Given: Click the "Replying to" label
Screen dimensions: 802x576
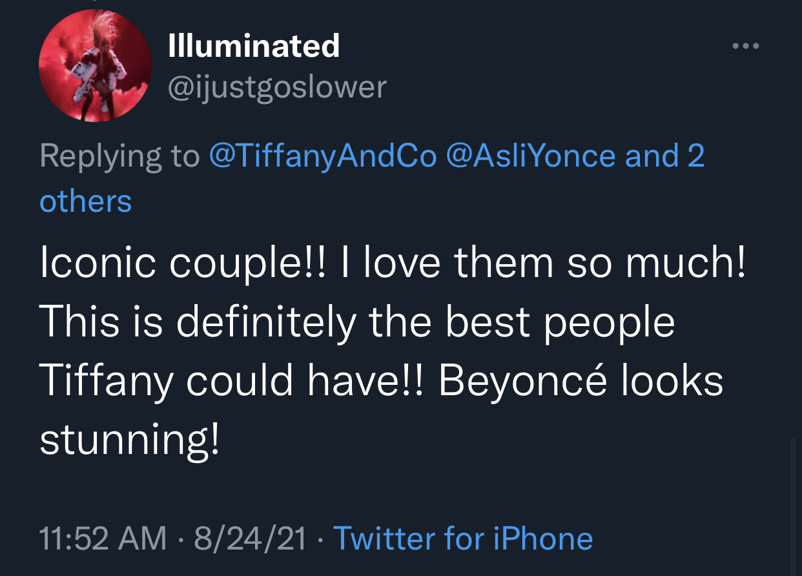Looking at the screenshot, I should coord(119,156).
